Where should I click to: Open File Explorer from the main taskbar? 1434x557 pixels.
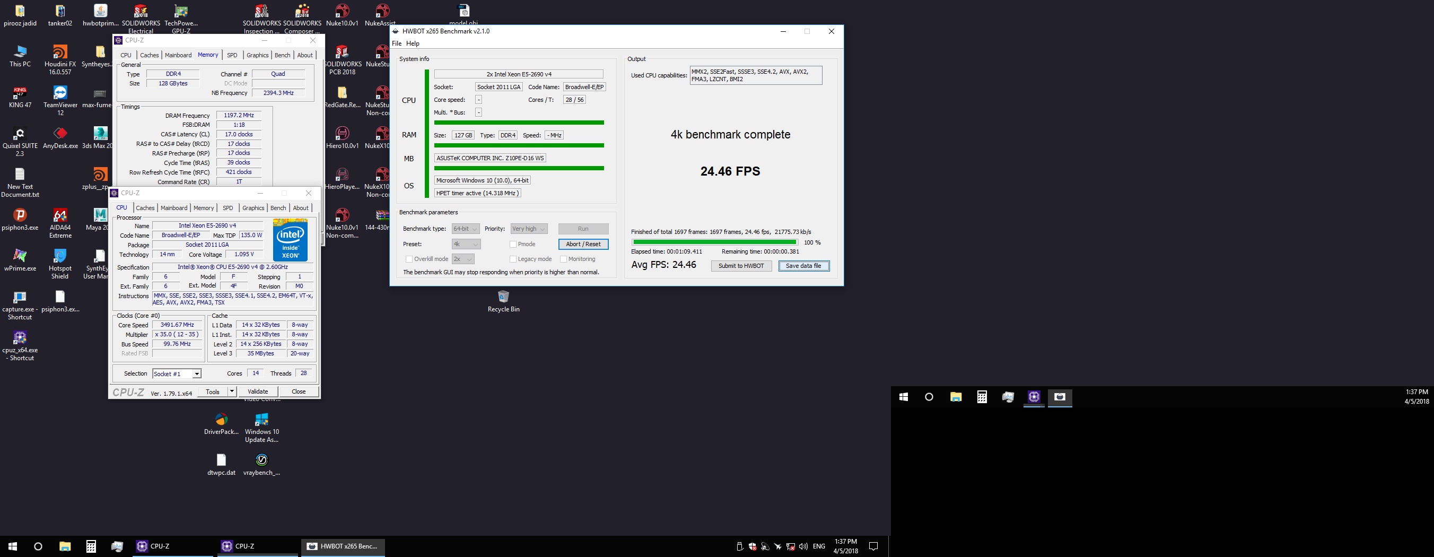click(65, 546)
